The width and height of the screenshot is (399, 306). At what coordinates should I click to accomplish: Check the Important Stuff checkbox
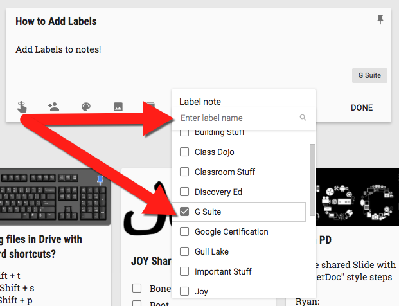point(184,271)
